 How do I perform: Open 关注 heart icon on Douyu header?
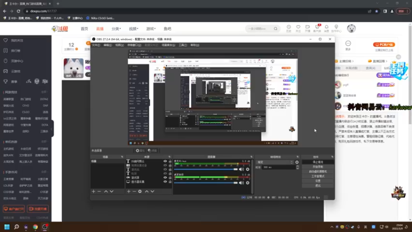(298, 28)
